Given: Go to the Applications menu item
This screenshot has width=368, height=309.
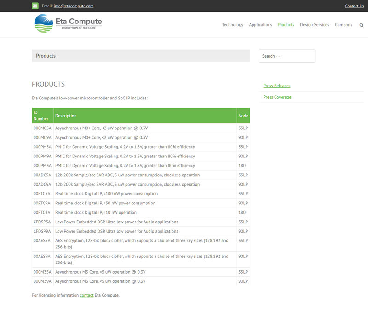Looking at the screenshot, I should [x=260, y=25].
